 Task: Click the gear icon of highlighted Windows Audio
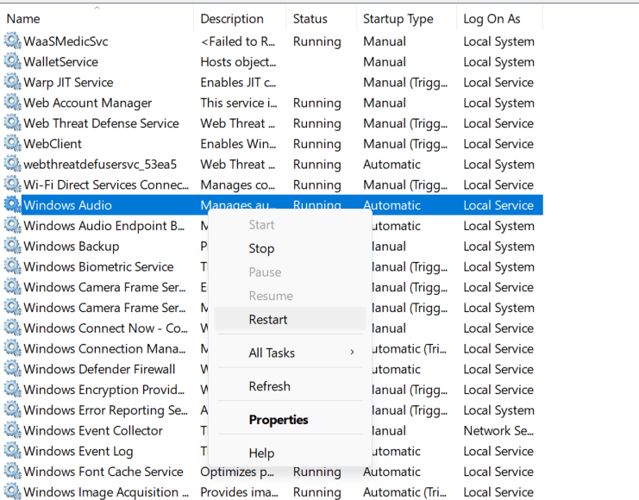[13, 204]
